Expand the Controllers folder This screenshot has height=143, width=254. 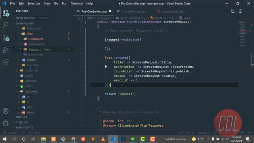[36, 39]
